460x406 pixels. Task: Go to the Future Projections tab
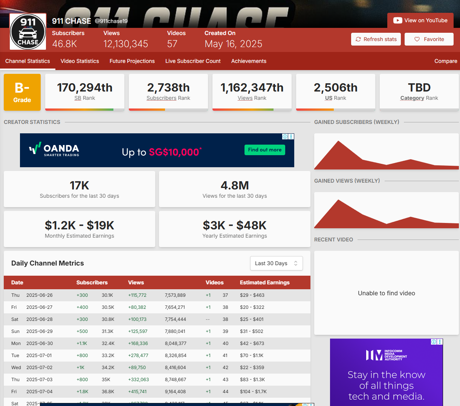pyautogui.click(x=132, y=61)
